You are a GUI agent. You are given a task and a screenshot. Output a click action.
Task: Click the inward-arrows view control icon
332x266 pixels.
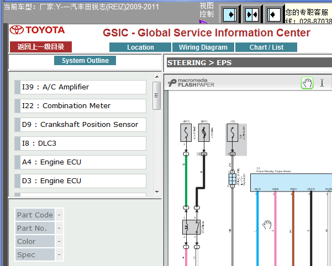tap(252, 14)
